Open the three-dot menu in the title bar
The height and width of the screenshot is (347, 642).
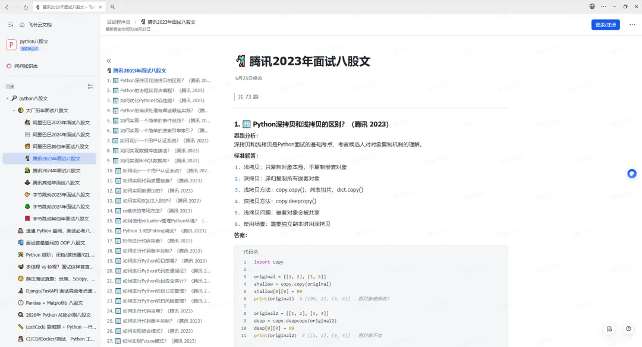click(603, 7)
